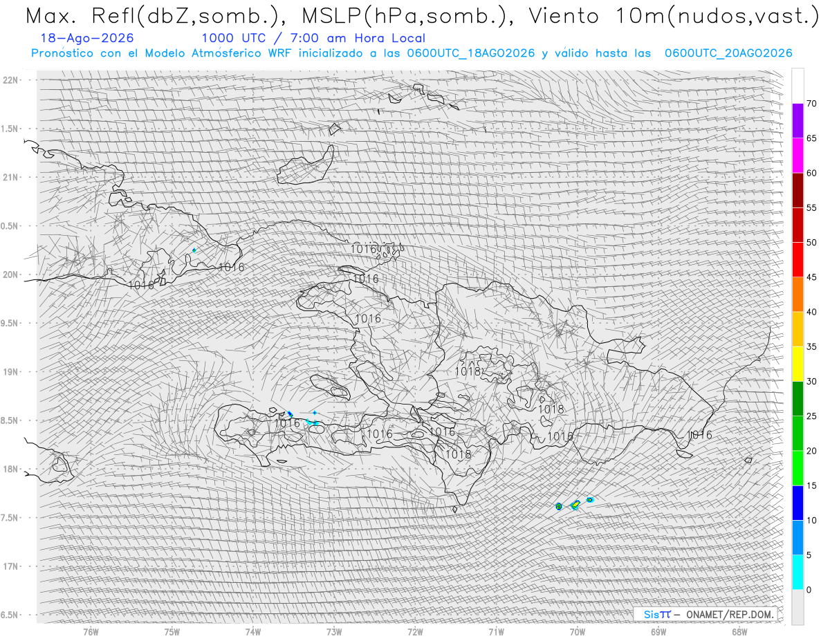Click the colorbar value label 50
This screenshot has width=830, height=641.
[x=811, y=243]
